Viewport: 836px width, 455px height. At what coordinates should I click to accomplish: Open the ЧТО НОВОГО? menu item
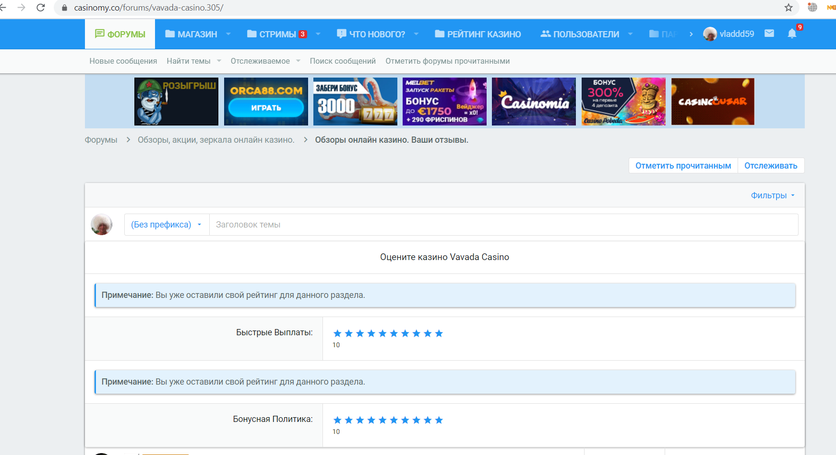(x=371, y=34)
